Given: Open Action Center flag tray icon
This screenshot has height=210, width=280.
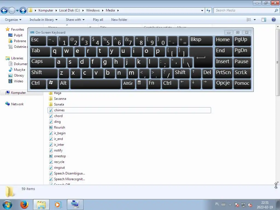Looking at the screenshot, I should [x=237, y=205].
